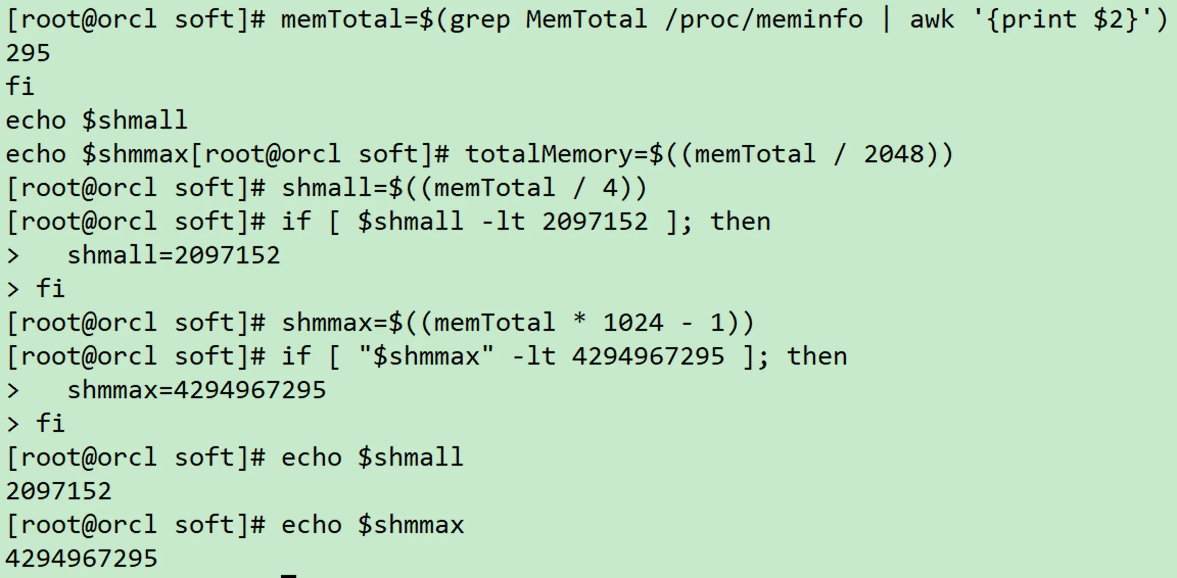Click the shmmax=$((memTotal * 1024 - 1)) command

(517, 323)
